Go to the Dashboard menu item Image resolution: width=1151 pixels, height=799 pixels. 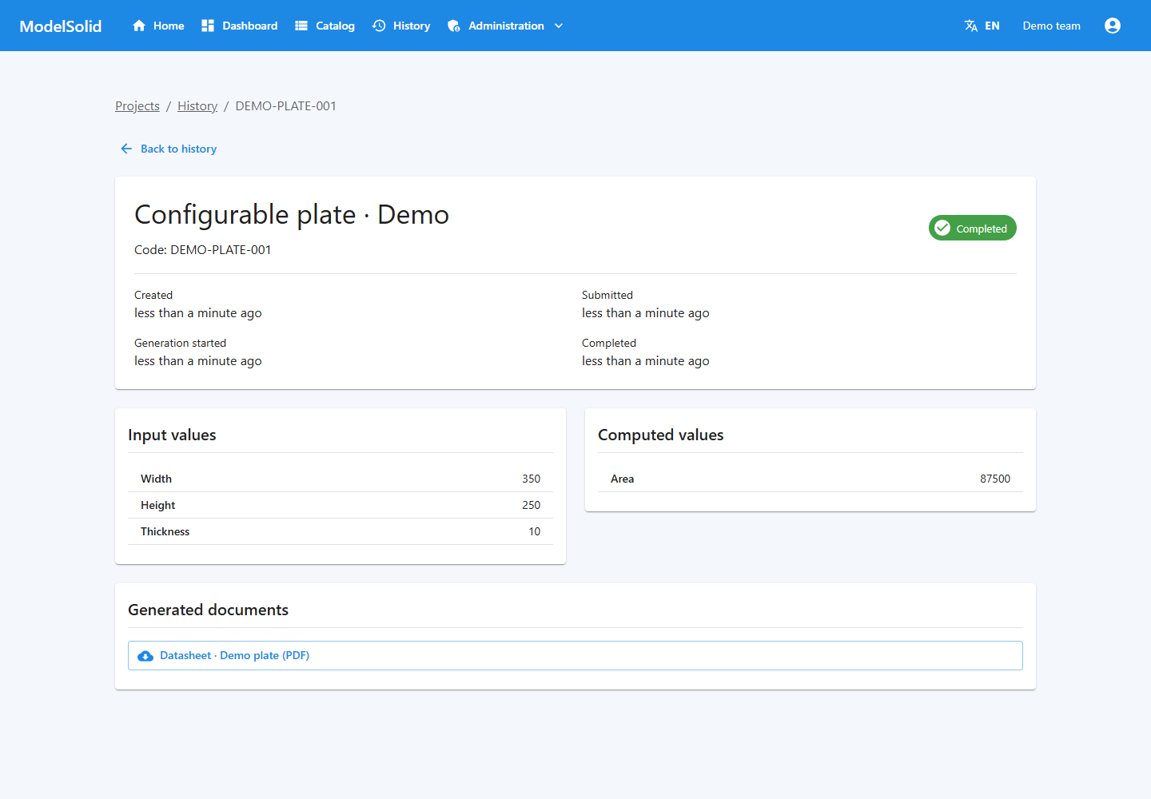tap(240, 26)
